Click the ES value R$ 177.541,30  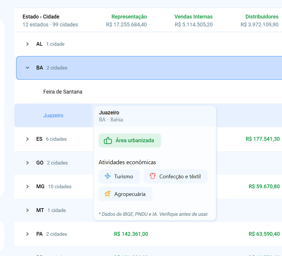(263, 139)
